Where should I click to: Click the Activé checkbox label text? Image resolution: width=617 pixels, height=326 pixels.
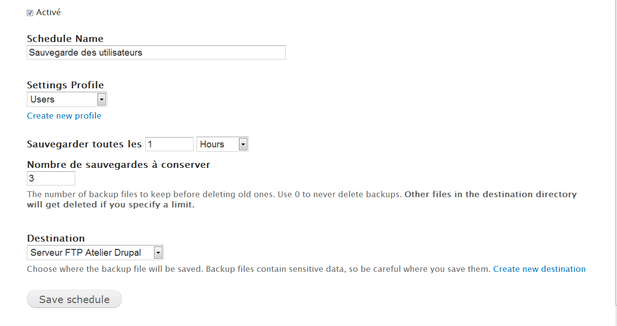(48, 13)
